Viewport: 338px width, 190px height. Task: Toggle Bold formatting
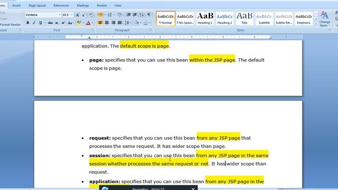click(28, 23)
